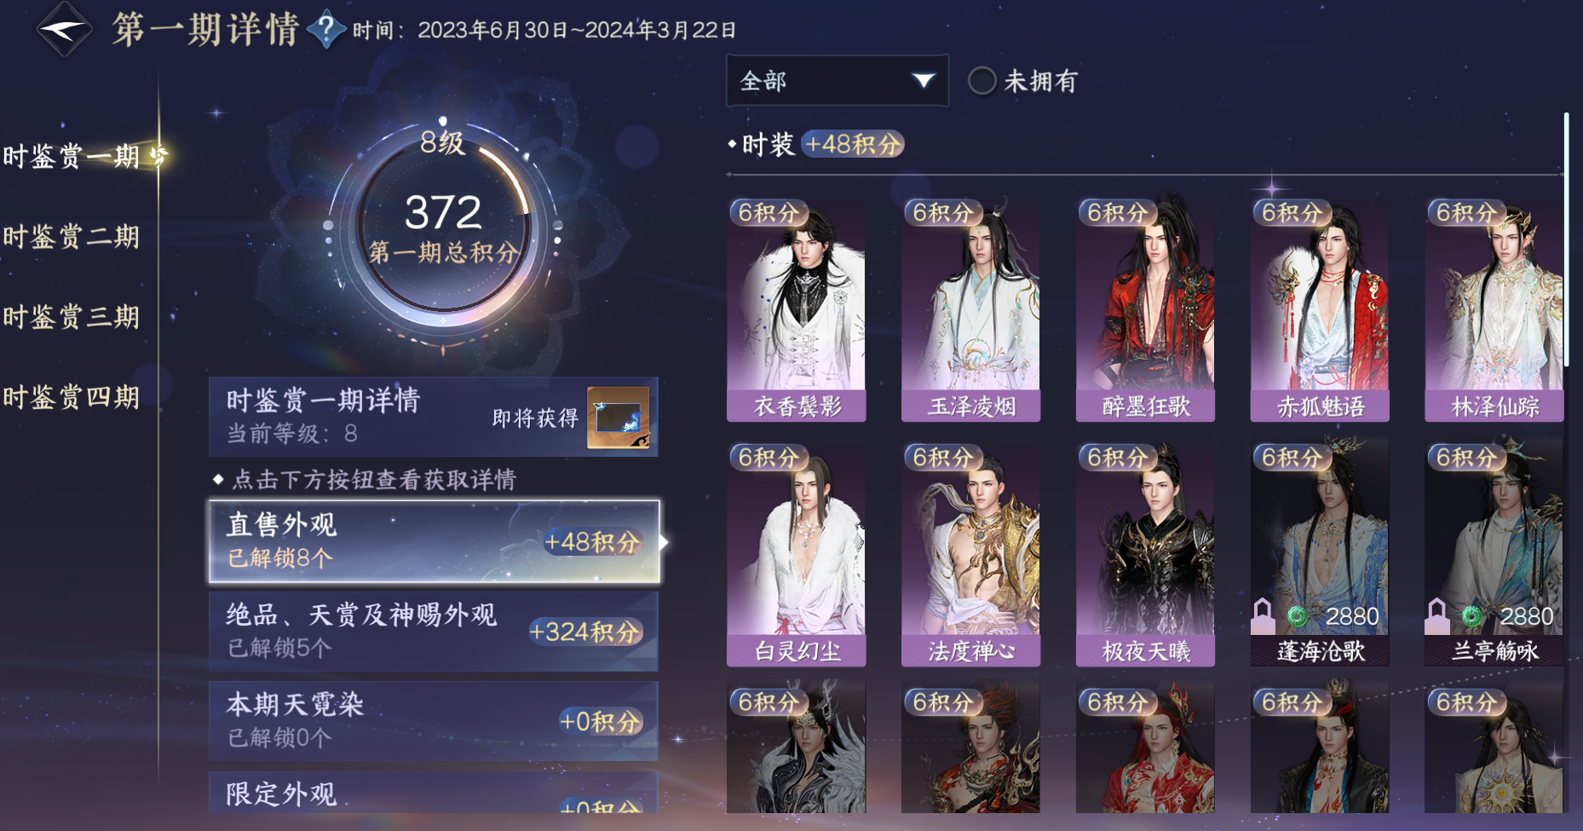This screenshot has width=1583, height=831.
Task: Switch to 时鉴赏三期 tab
Action: (72, 316)
